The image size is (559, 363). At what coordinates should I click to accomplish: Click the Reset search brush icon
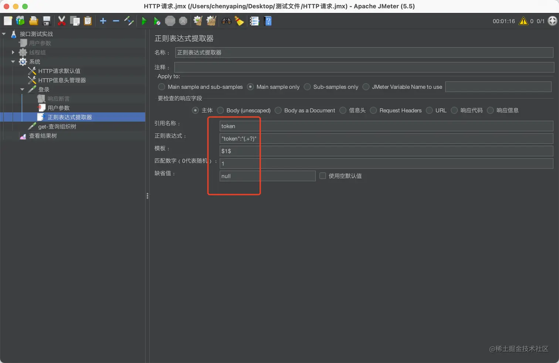coord(239,21)
